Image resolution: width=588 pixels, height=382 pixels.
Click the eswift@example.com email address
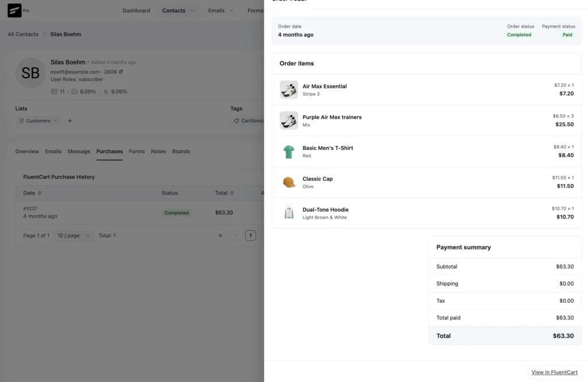75,72
